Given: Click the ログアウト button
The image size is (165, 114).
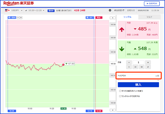Looking at the screenshot, I should tap(152, 4).
